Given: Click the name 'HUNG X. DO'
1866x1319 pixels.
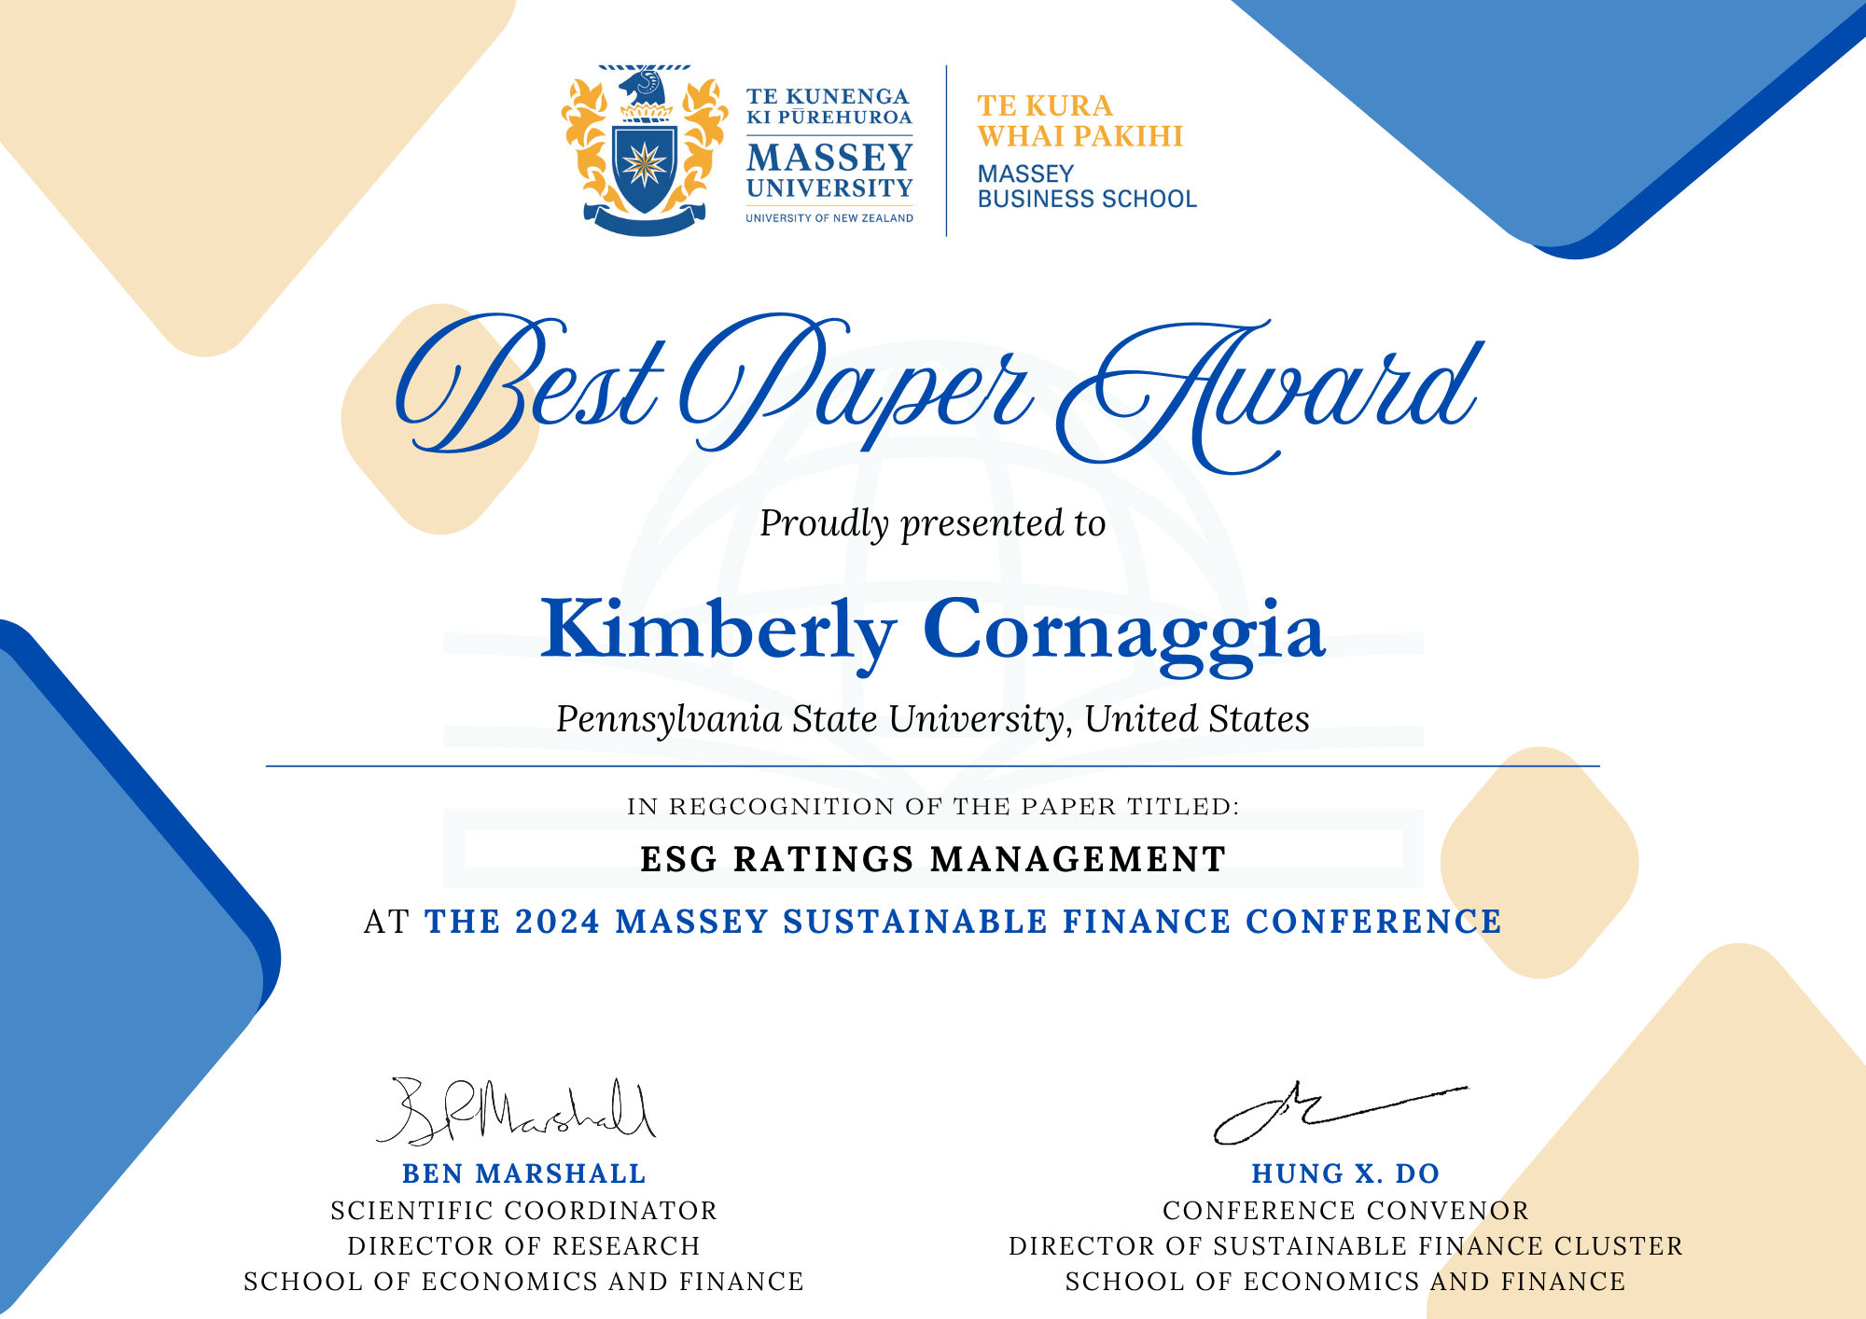Looking at the screenshot, I should point(1346,1173).
